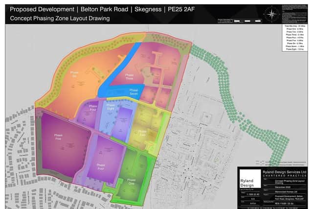Click the 'Phase One' label on green zone
Screen dimensions: 313x209
tap(132, 182)
